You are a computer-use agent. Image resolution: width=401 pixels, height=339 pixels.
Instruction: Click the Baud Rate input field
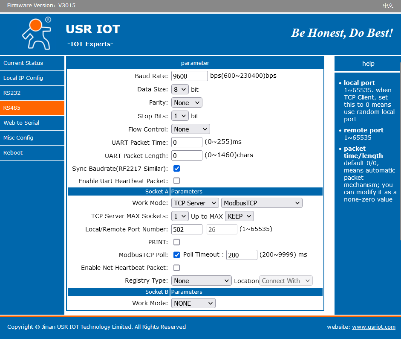[x=189, y=76]
